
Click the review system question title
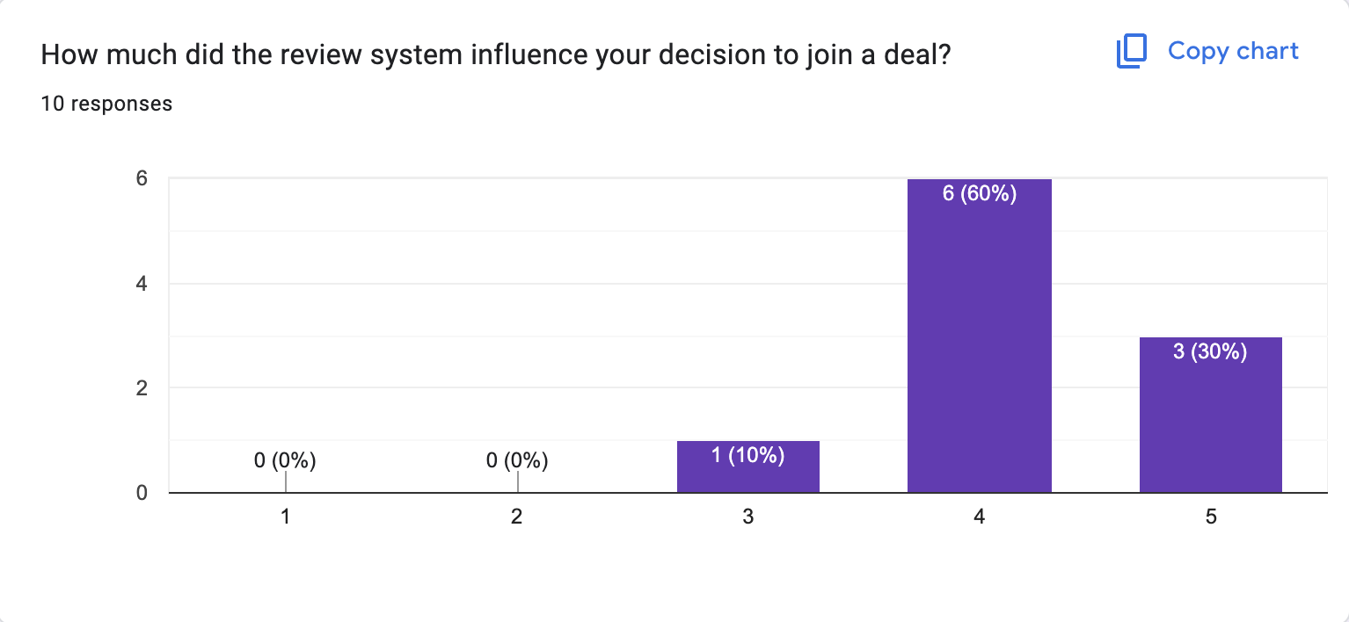coord(496,54)
